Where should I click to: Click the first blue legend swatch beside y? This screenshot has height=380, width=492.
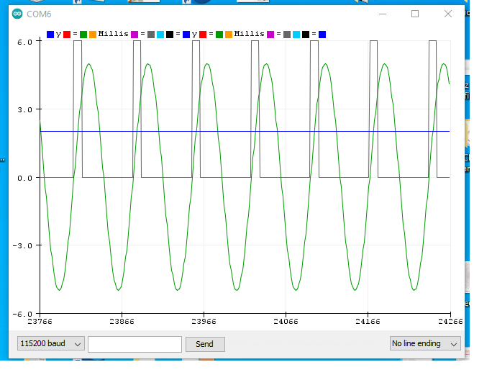click(50, 34)
